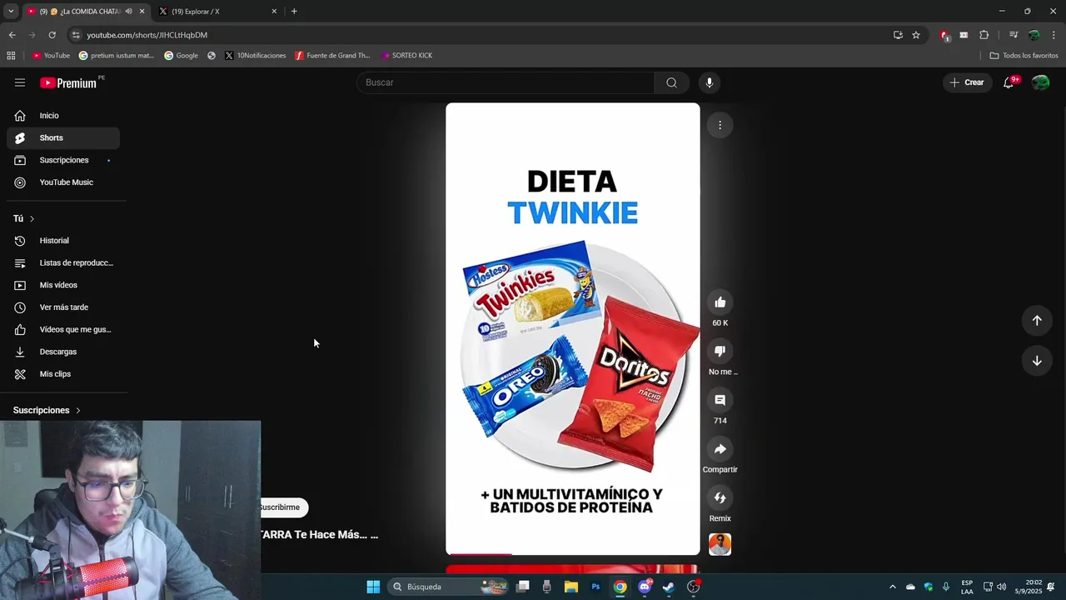Click the install app icon in address bar
1066x600 pixels.
pos(898,35)
